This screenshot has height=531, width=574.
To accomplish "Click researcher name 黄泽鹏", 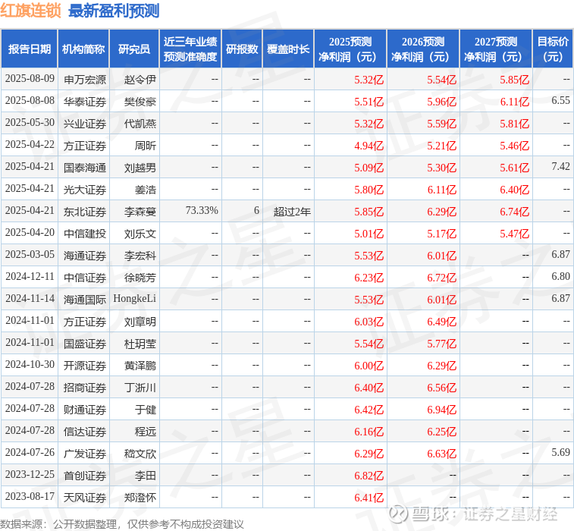I will point(140,366).
